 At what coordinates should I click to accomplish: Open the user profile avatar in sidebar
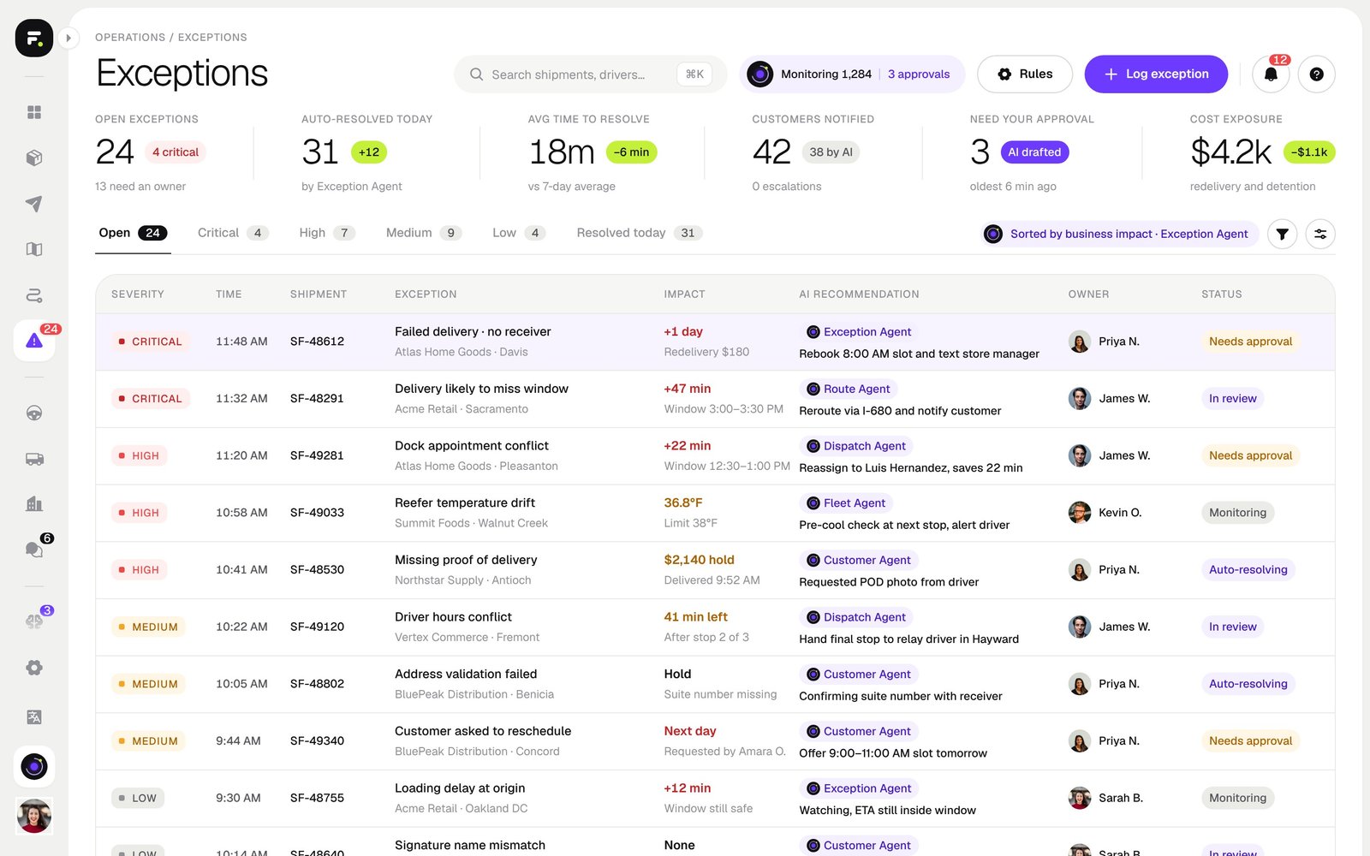point(34,816)
